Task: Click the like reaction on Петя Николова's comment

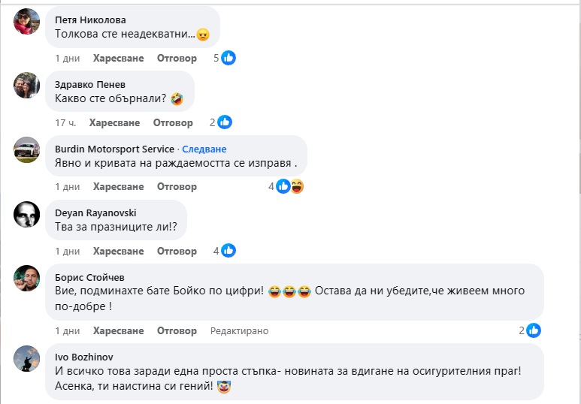Action: point(228,58)
